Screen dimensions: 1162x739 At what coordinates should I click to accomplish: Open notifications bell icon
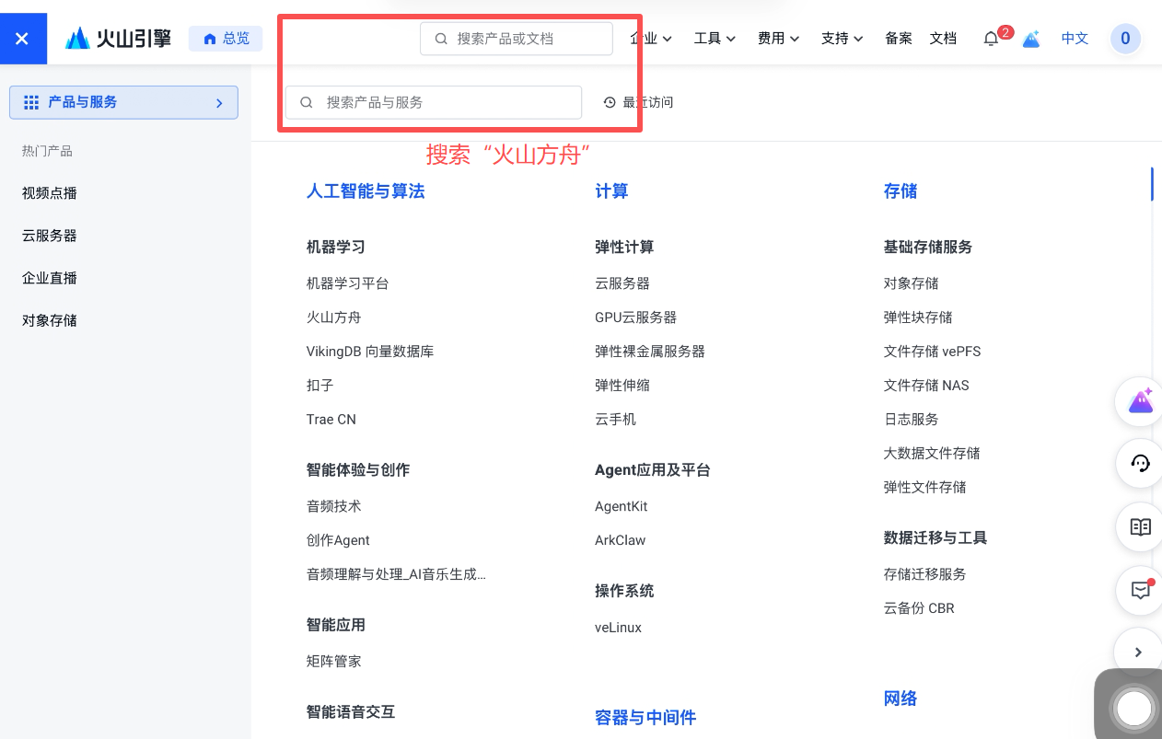click(x=992, y=39)
